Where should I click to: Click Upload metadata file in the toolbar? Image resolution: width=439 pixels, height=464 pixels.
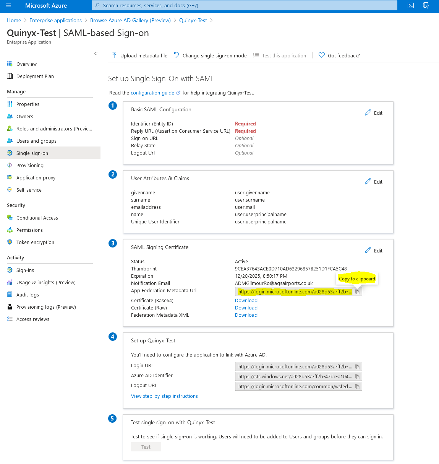pyautogui.click(x=139, y=55)
